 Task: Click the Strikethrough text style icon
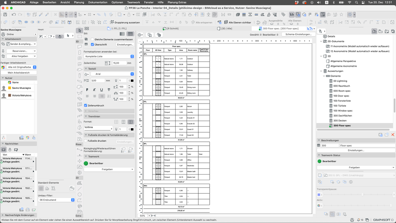click(109, 90)
